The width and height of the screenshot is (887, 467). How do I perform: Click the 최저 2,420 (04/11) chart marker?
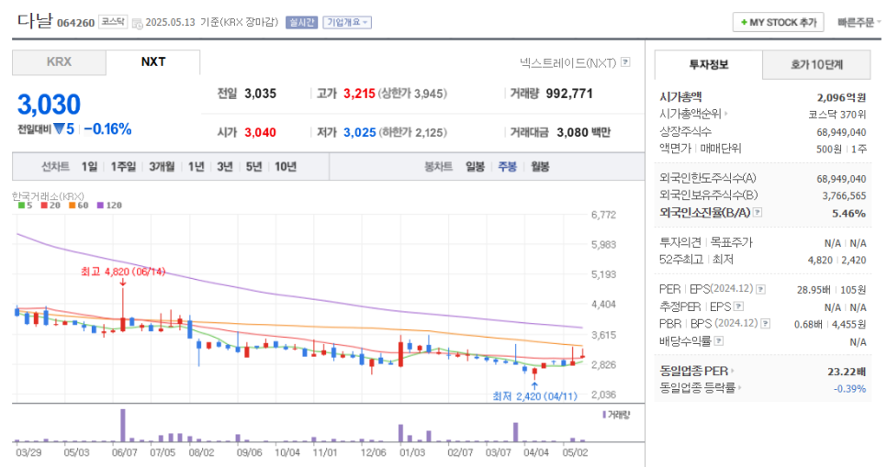click(535, 396)
